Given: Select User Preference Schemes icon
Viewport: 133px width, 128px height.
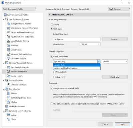Looking at the screenshot, I should tap(7, 19).
